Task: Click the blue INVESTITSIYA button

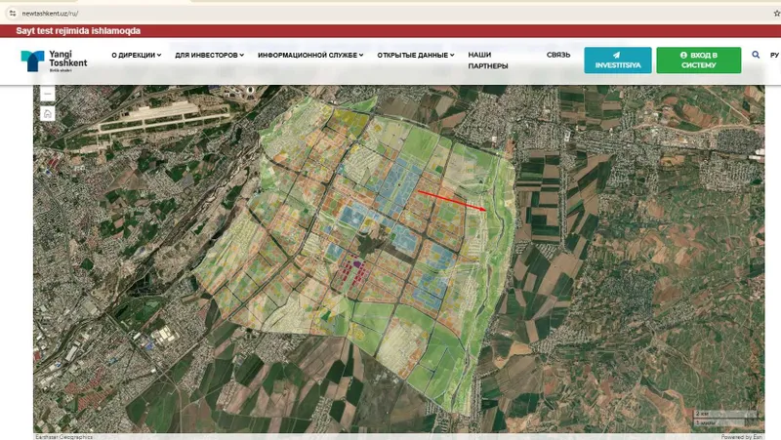Action: click(x=618, y=60)
